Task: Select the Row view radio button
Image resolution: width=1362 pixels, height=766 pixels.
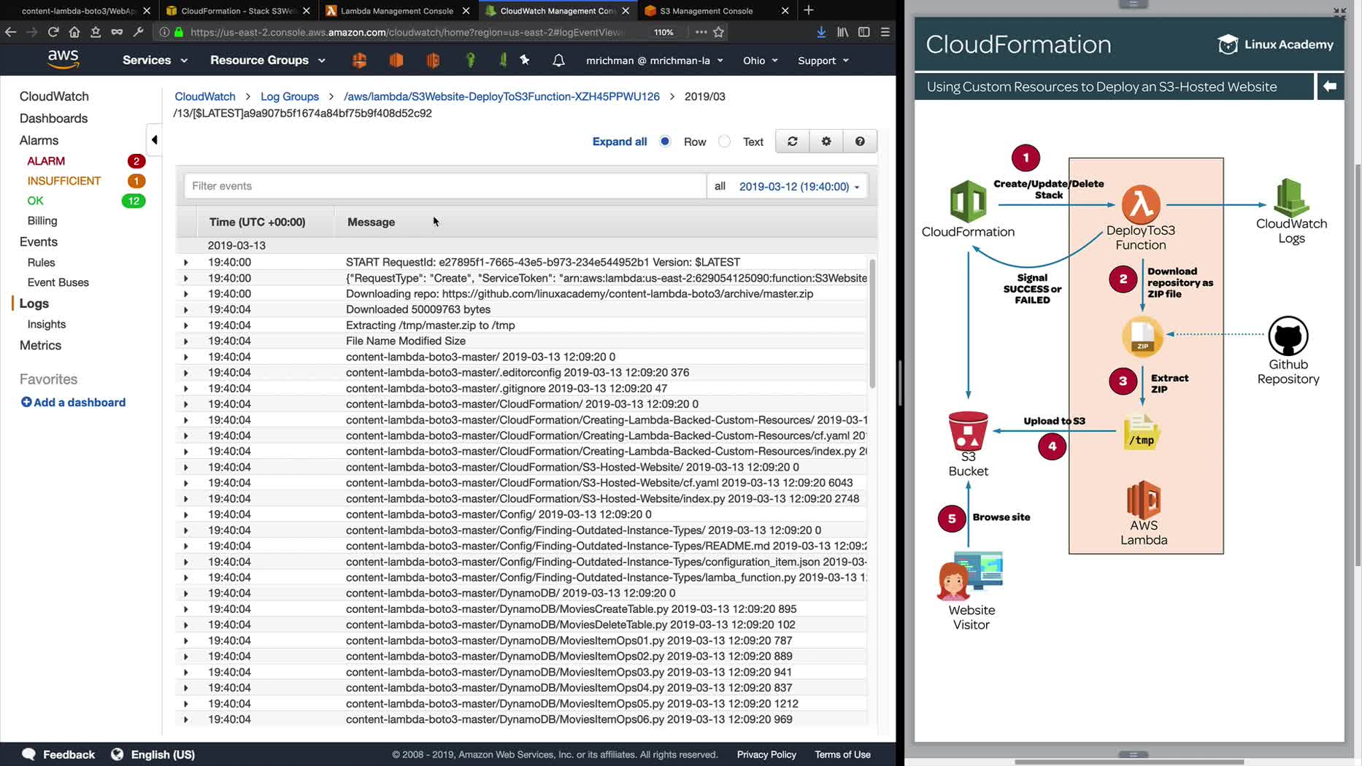Action: [x=665, y=142]
